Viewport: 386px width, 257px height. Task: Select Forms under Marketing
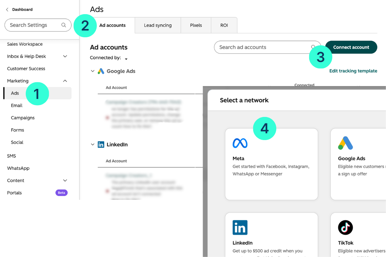coord(17,130)
